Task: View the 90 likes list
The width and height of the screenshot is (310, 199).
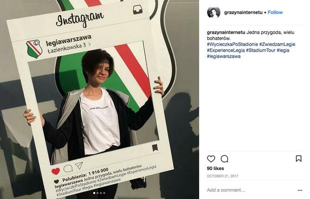Action: (215, 168)
